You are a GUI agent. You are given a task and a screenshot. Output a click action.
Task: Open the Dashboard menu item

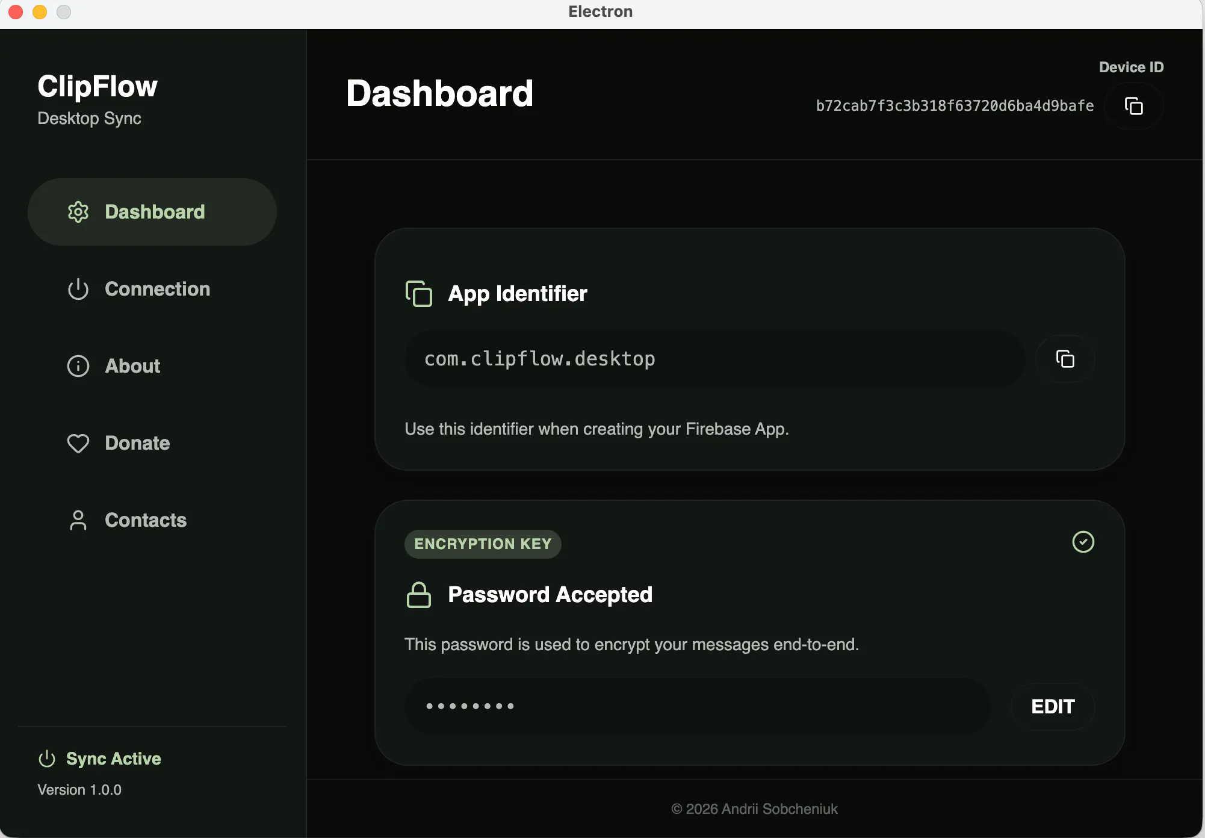point(152,212)
